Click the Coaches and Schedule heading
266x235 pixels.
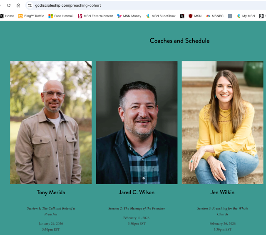click(x=179, y=40)
